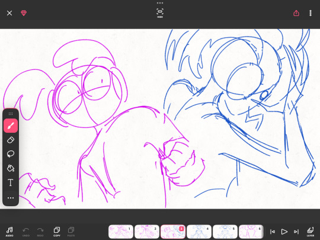This screenshot has width=320, height=240.
Task: Tap the Hide interface icon
Action: (x=160, y=13)
